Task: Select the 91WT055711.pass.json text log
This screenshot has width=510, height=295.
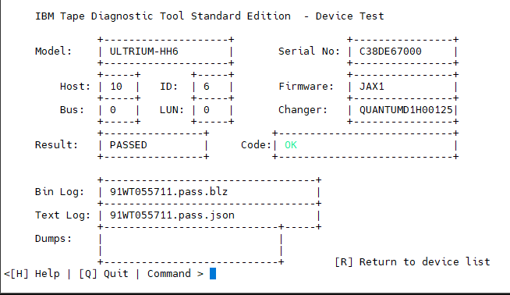Action: click(x=172, y=215)
